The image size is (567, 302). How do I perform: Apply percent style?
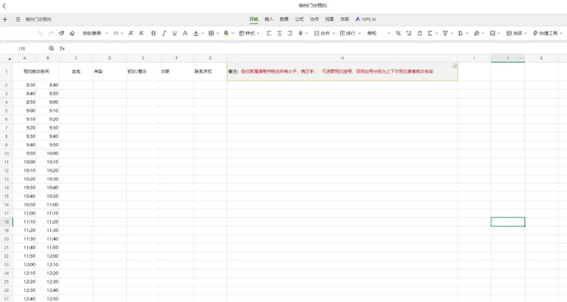click(398, 33)
